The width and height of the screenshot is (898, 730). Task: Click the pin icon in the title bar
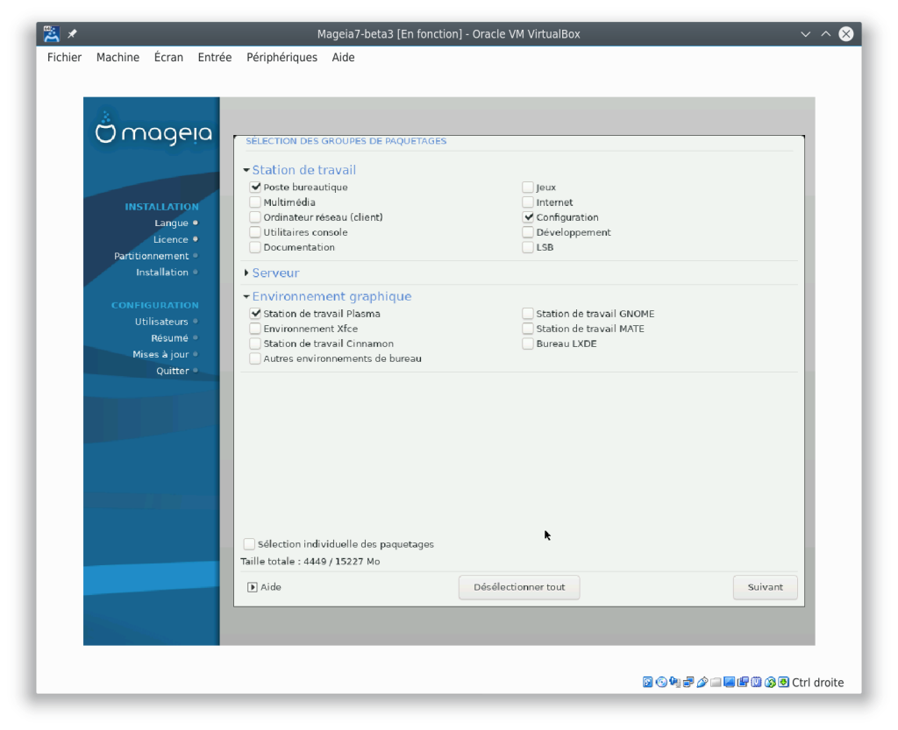pyautogui.click(x=72, y=34)
